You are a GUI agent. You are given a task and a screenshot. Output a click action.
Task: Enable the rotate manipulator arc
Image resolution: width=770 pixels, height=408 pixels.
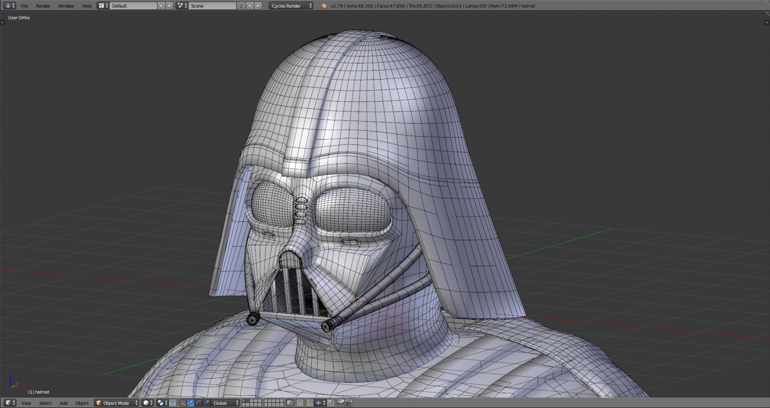pos(199,403)
